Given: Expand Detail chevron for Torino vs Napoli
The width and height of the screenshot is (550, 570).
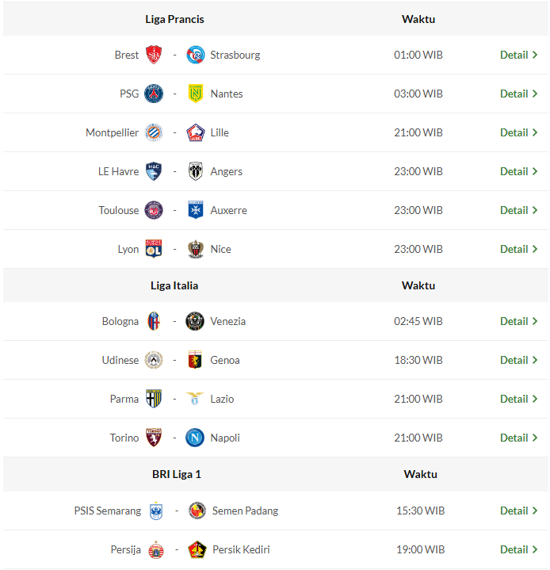Looking at the screenshot, I should 535,438.
